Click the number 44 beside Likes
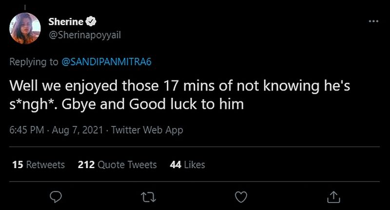 [175, 165]
